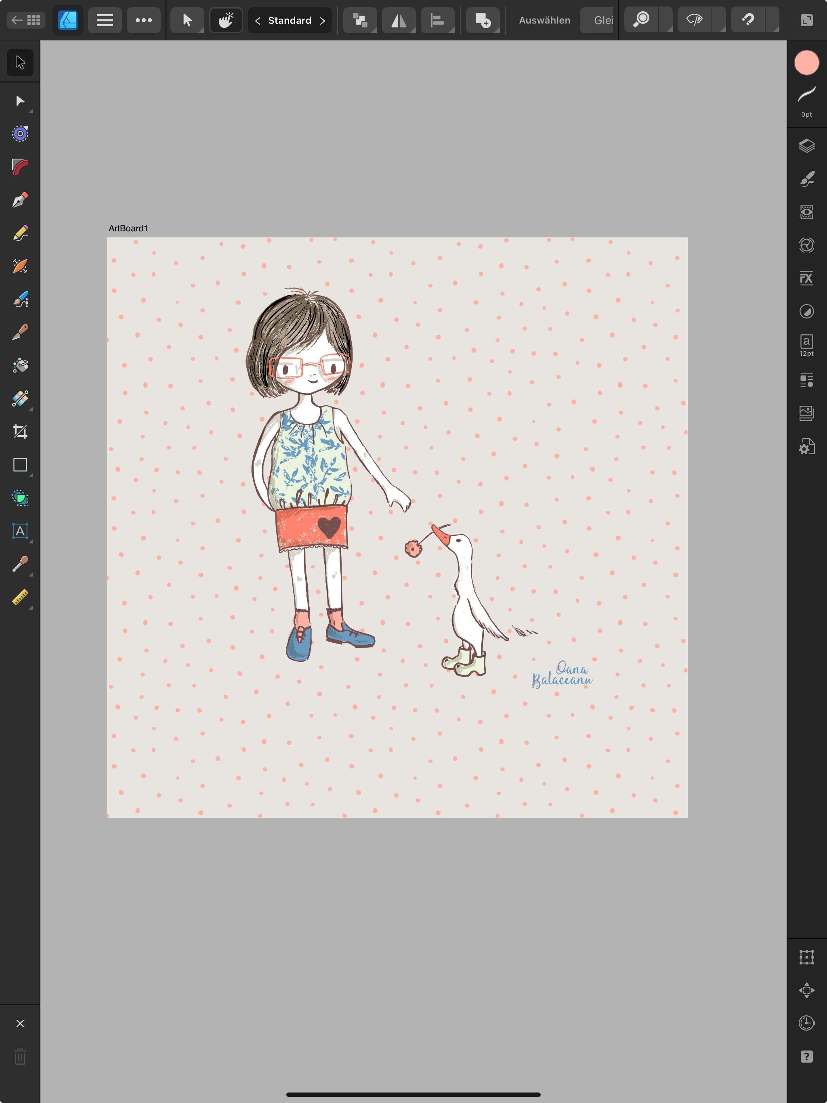
Task: Select the Pen tool
Action: 20,200
